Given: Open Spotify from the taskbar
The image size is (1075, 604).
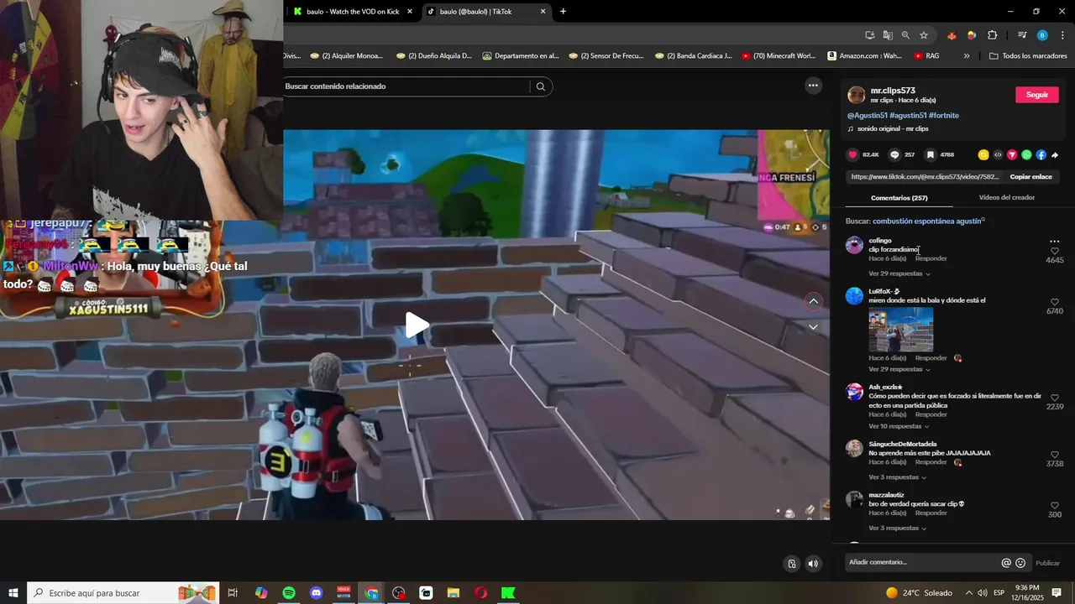Looking at the screenshot, I should coord(289,593).
